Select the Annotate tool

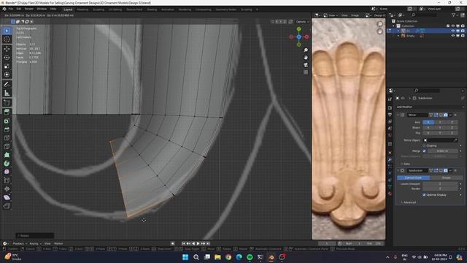7,84
